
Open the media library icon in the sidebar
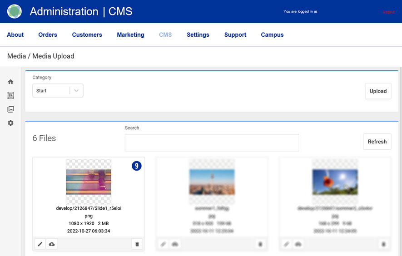tap(10, 109)
